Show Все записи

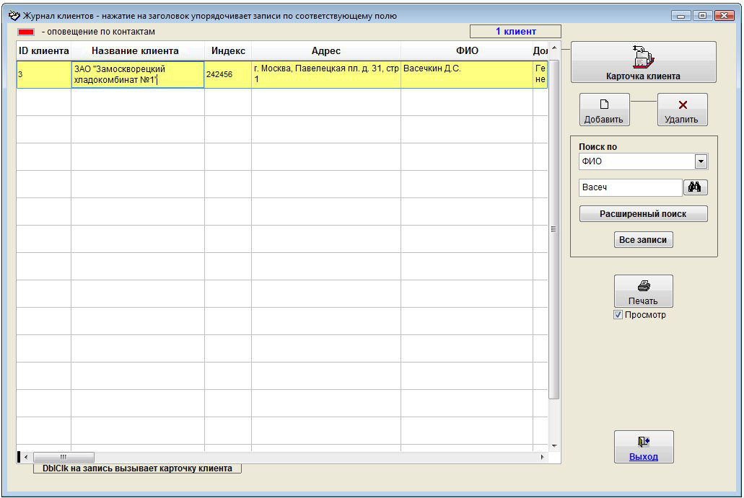tap(642, 240)
